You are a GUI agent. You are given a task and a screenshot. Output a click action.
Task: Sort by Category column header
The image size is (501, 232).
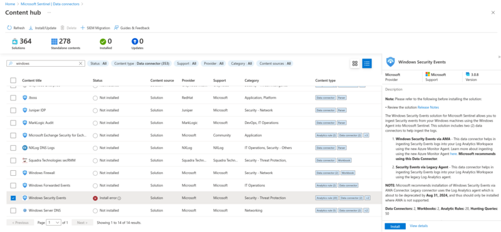click(252, 80)
